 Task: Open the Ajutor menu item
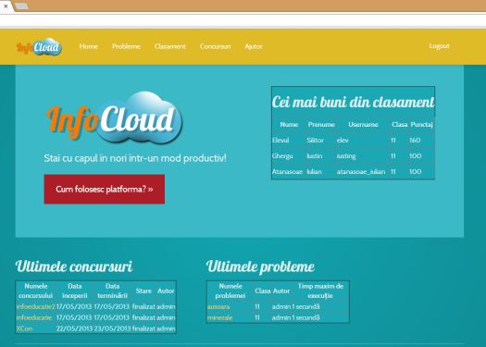coord(254,46)
